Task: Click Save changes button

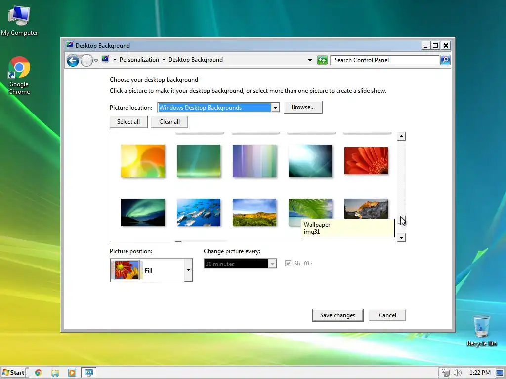Action: tap(337, 315)
